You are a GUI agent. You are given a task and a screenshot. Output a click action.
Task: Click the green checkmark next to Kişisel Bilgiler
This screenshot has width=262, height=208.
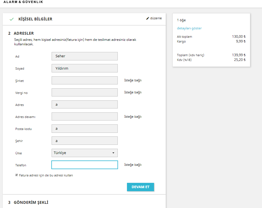11,19
